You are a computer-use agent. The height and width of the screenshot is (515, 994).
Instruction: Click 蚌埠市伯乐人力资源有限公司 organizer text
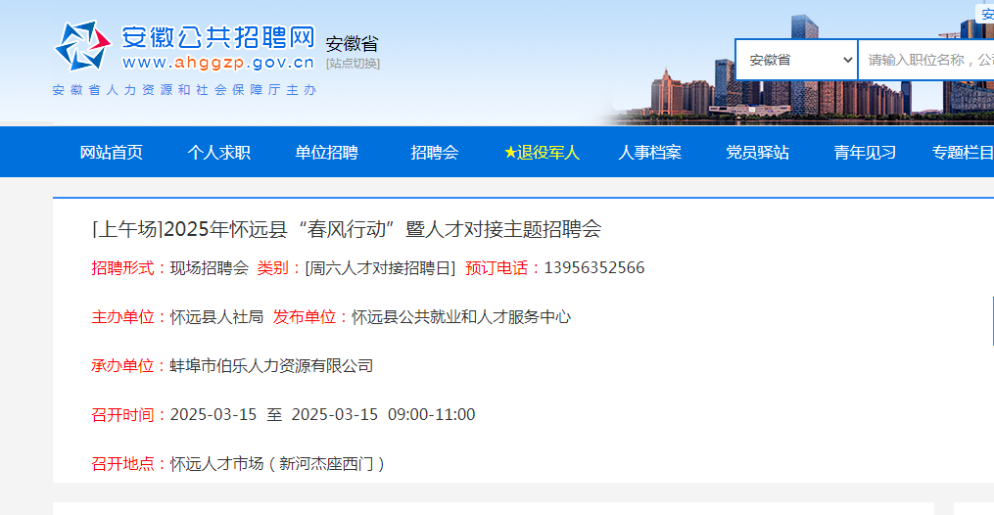click(x=271, y=366)
